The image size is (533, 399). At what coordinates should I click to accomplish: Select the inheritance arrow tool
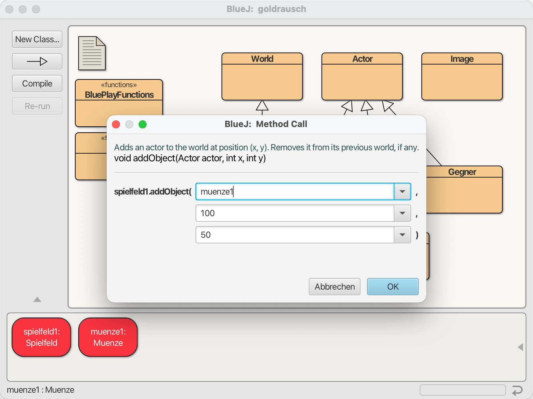click(37, 62)
